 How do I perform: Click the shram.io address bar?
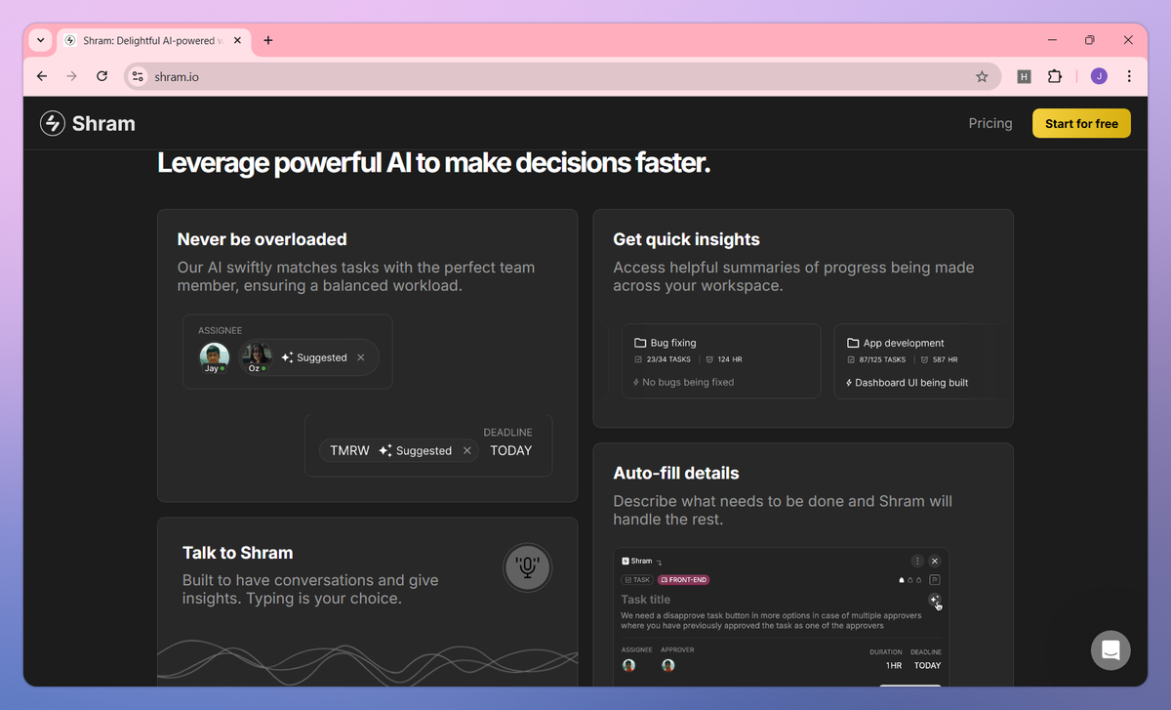pos(562,76)
